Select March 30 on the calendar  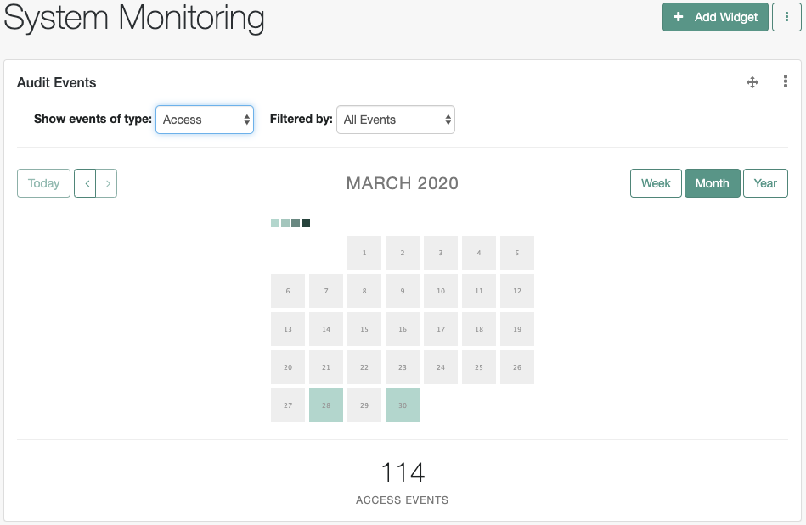point(402,405)
